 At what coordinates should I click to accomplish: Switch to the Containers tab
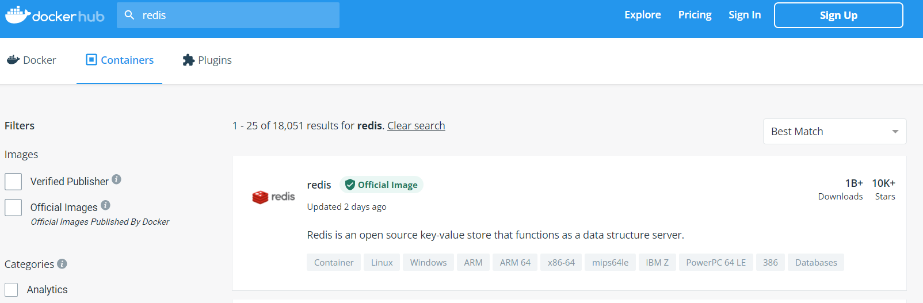[120, 60]
